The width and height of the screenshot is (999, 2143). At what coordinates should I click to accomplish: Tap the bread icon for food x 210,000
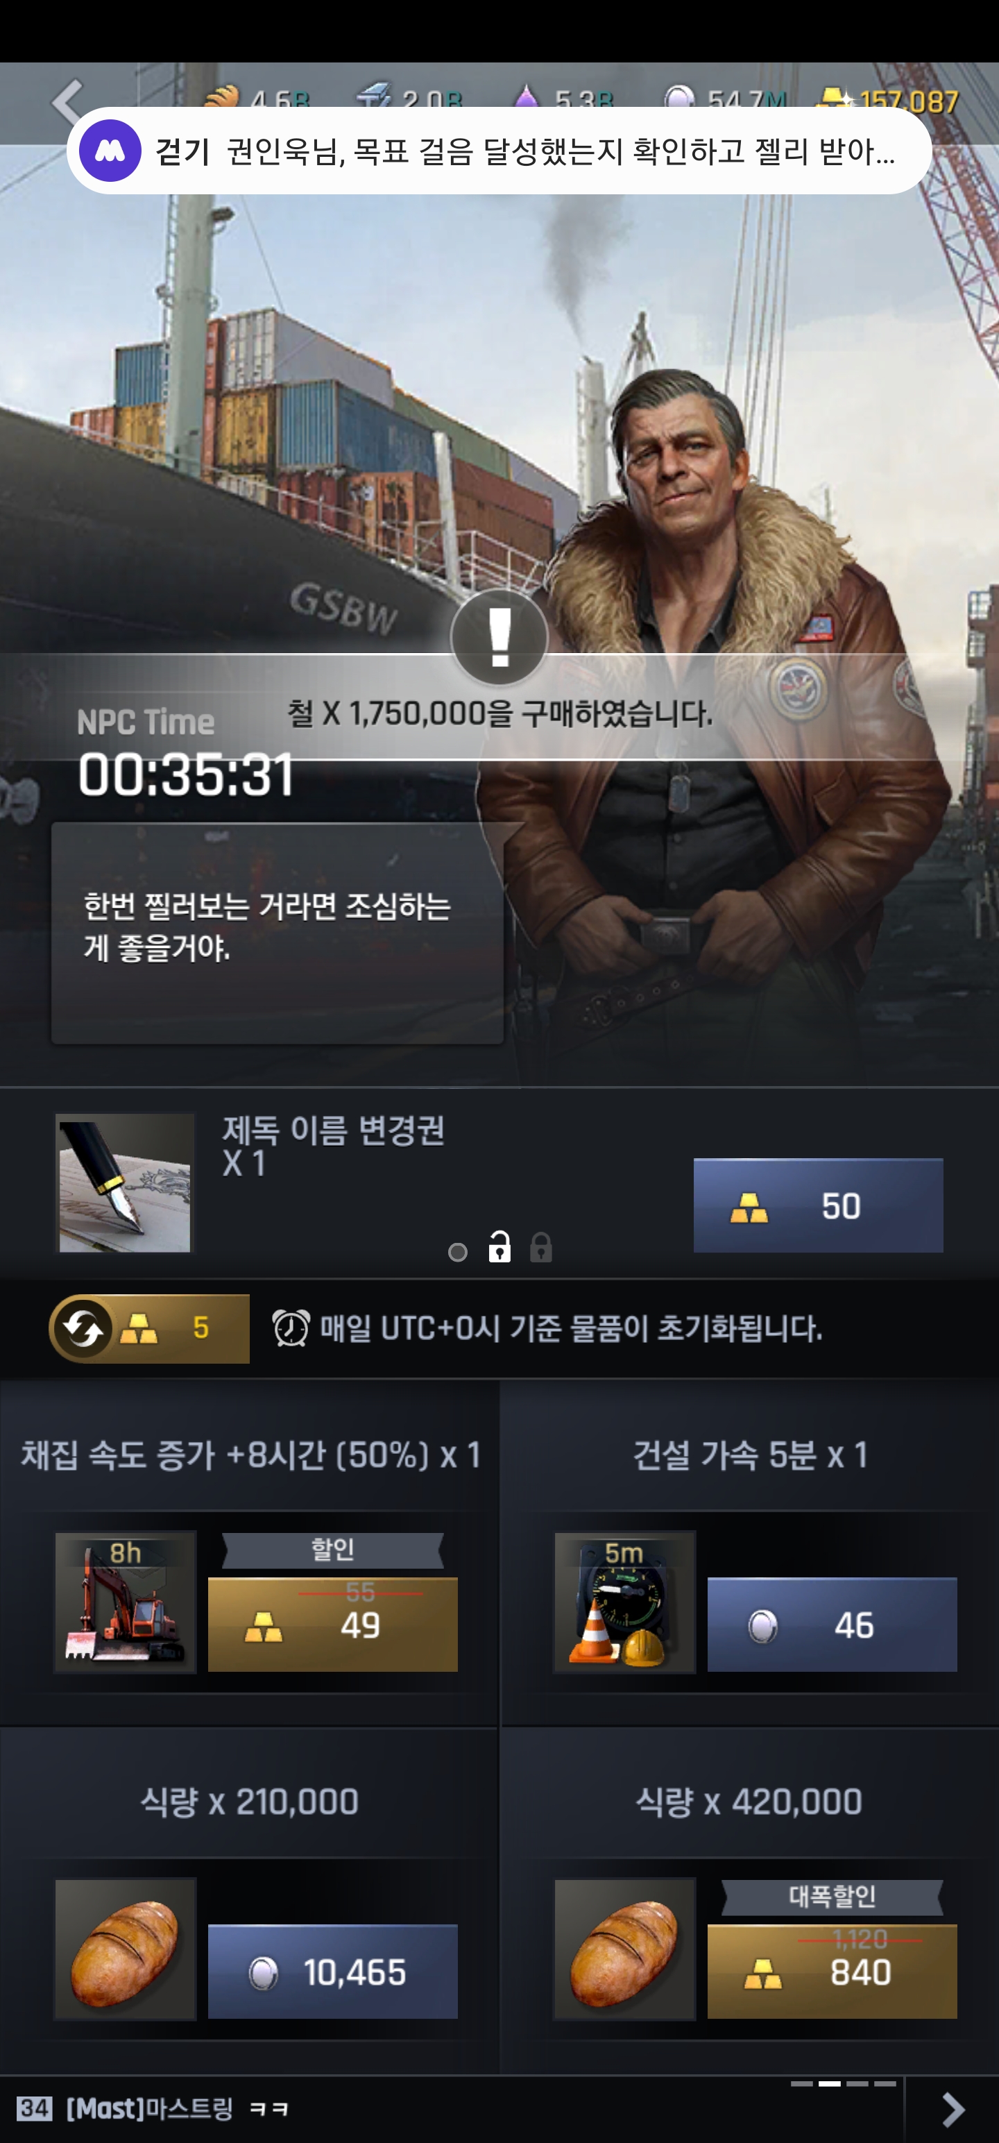(126, 1948)
